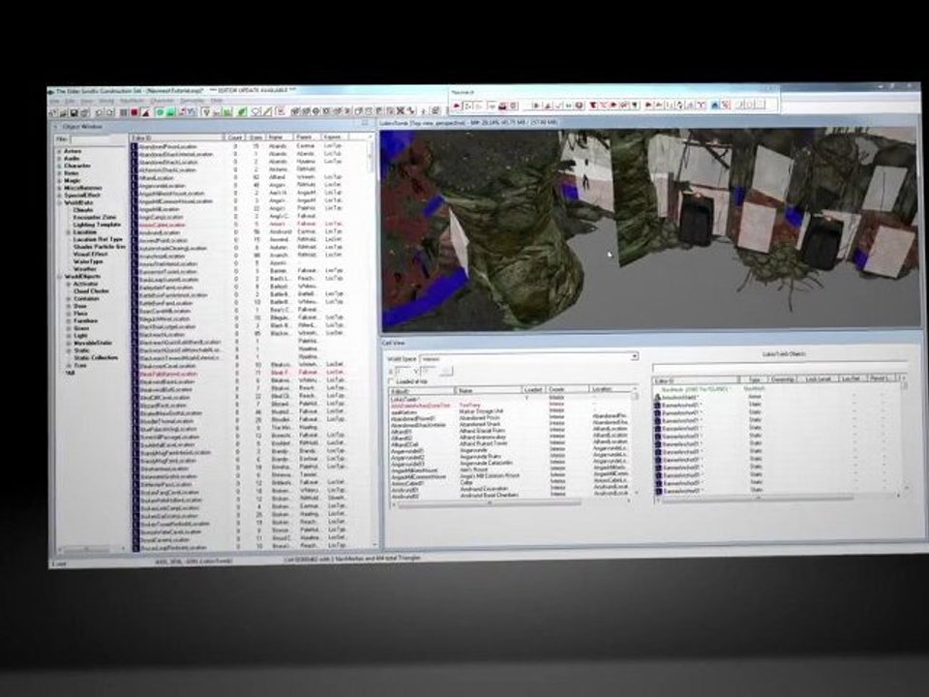Select Visual Effect in the tree
The image size is (929, 697).
click(90, 254)
